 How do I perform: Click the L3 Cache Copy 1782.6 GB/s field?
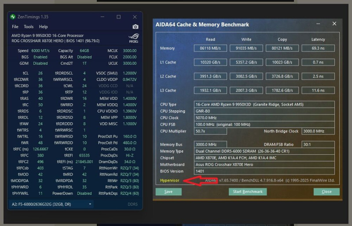[282, 91]
